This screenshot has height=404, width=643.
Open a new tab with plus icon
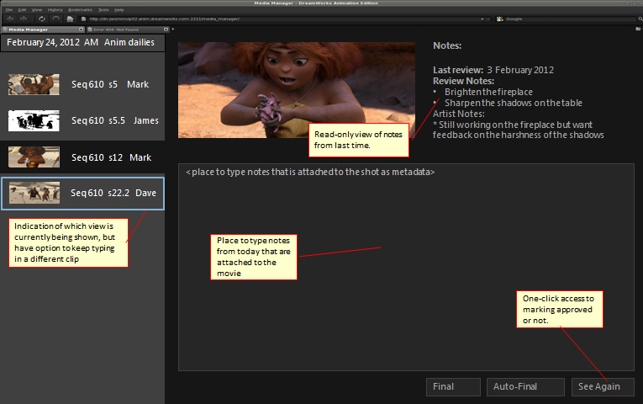click(x=172, y=29)
